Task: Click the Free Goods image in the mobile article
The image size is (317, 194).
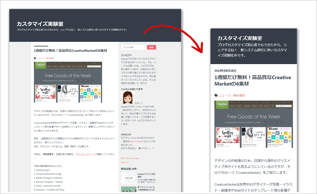Action: 254,124
